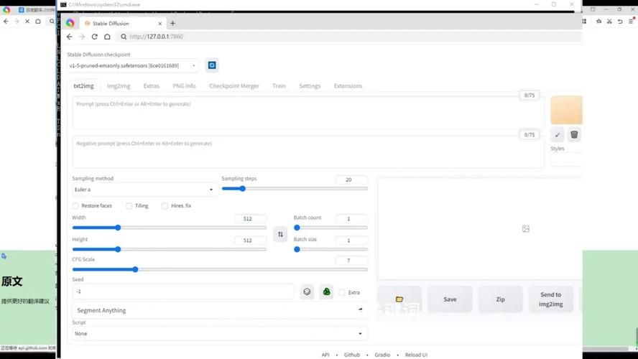Viewport: 638px width, 359px height.
Task: Click Send to img2img button
Action: 551,299
